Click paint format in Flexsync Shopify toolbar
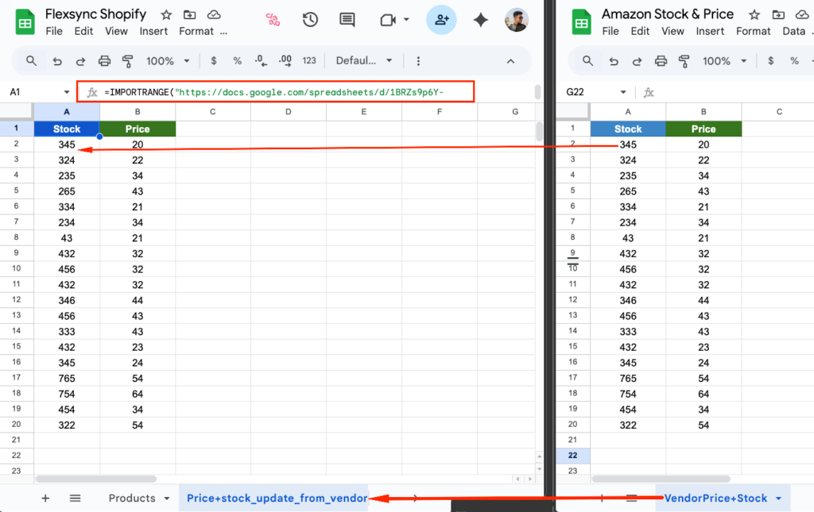Screen dimensions: 814x512 [x=128, y=61]
